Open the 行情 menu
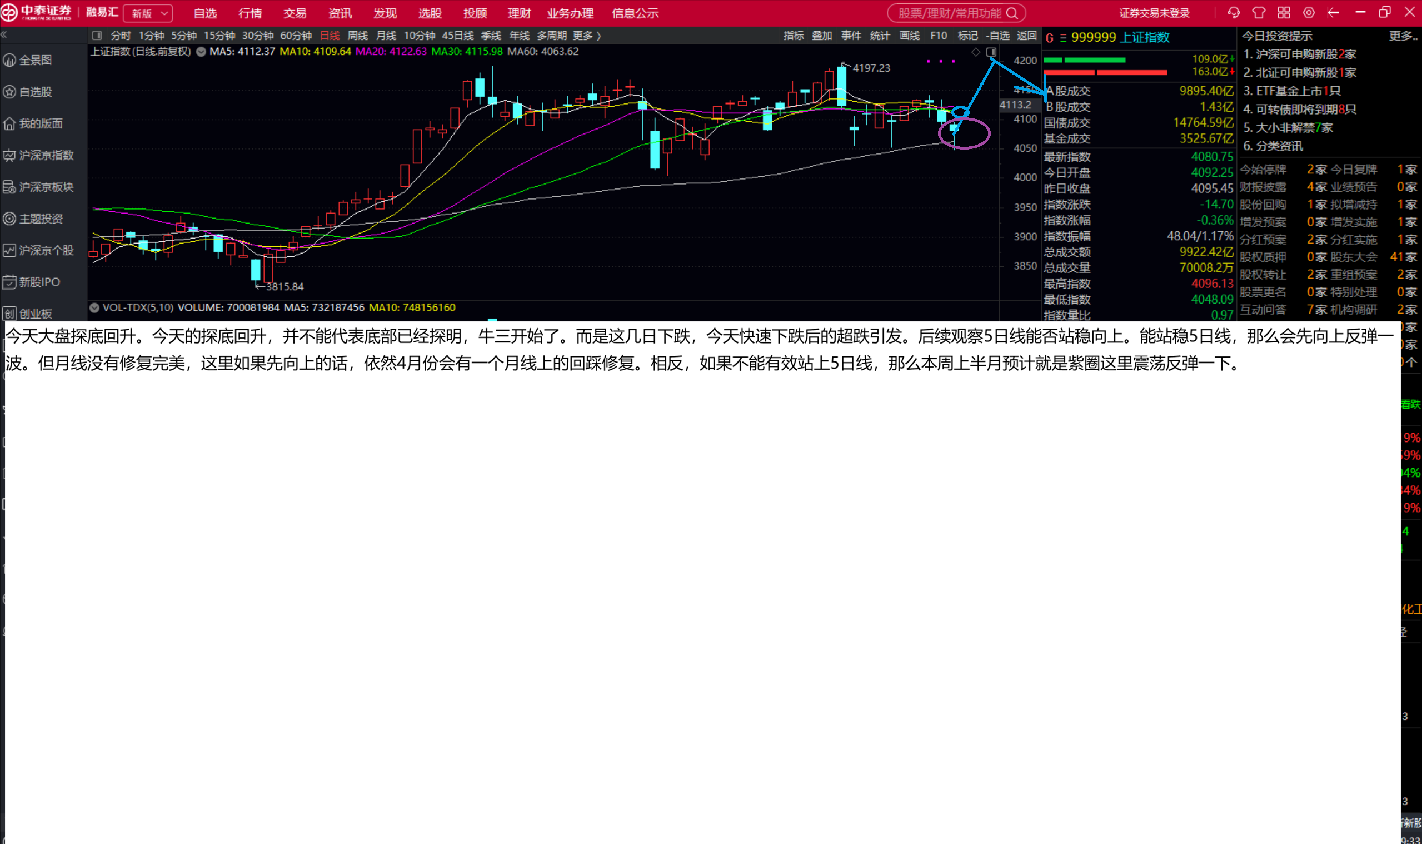 click(x=250, y=13)
